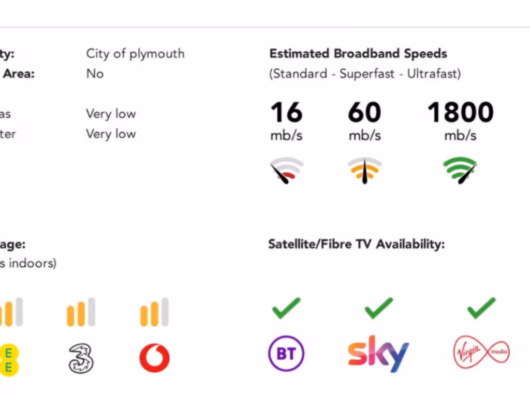This screenshot has height=397, width=530.
Task: Click the signal bars above Vodafone
Action: 154,312
